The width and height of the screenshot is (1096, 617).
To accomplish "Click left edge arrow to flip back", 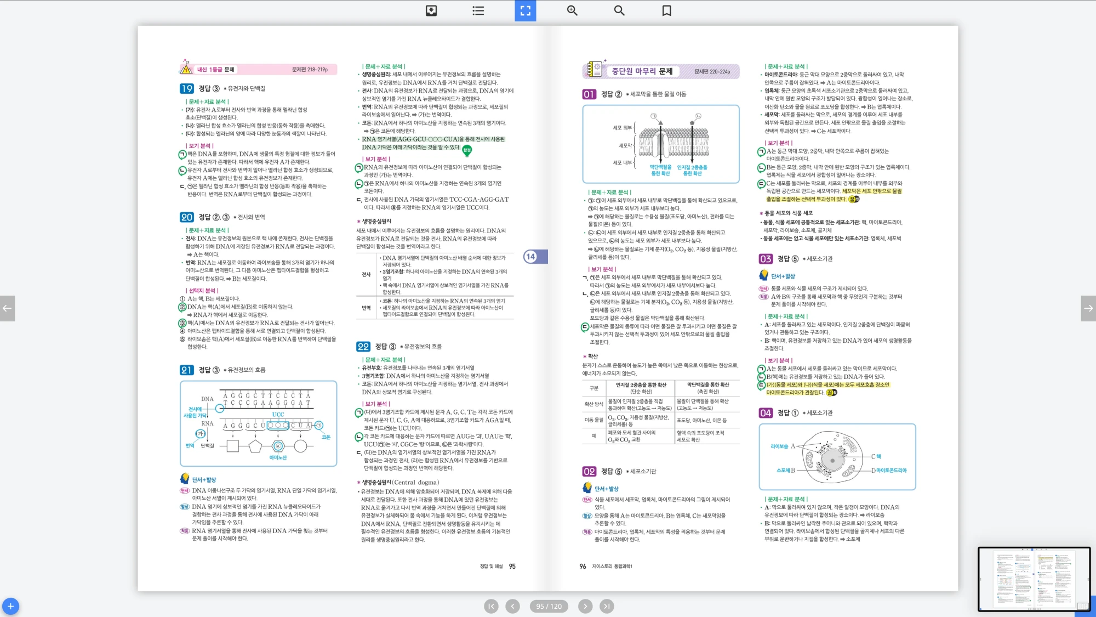I will coord(7,308).
